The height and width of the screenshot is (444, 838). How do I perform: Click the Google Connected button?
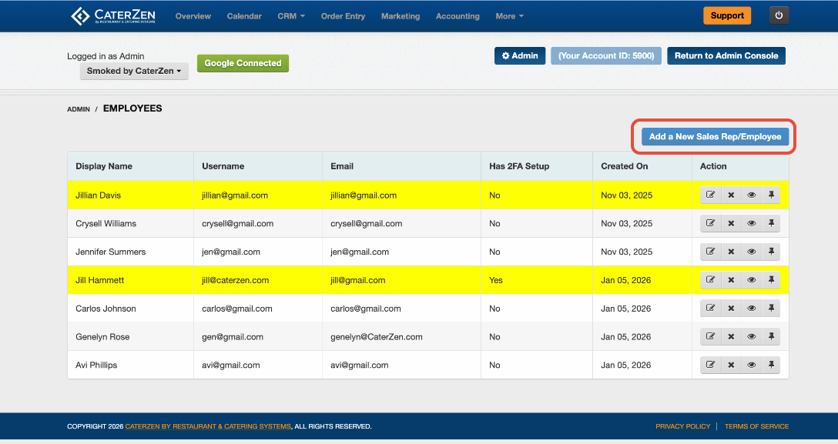pos(243,63)
